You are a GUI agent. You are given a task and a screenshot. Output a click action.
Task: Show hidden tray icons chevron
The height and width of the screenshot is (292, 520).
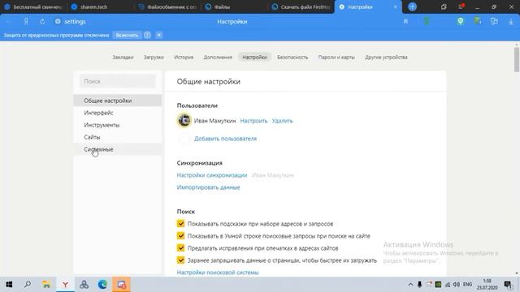410,285
